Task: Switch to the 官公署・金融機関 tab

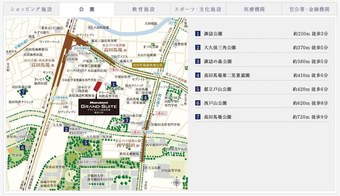Action: (x=309, y=9)
